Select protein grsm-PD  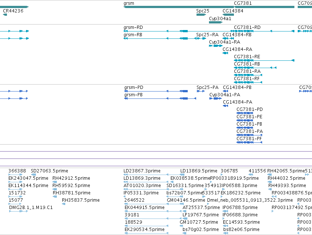156,91
